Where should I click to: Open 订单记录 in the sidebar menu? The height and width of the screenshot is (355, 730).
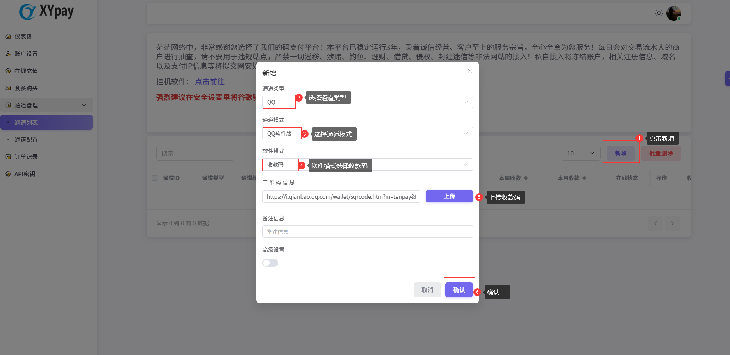click(26, 157)
